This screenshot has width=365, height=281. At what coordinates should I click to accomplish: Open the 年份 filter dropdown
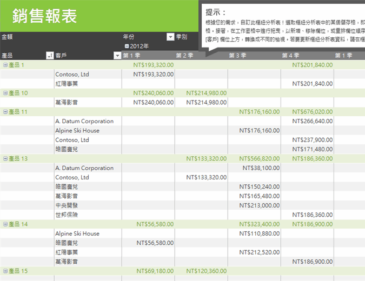pos(170,37)
